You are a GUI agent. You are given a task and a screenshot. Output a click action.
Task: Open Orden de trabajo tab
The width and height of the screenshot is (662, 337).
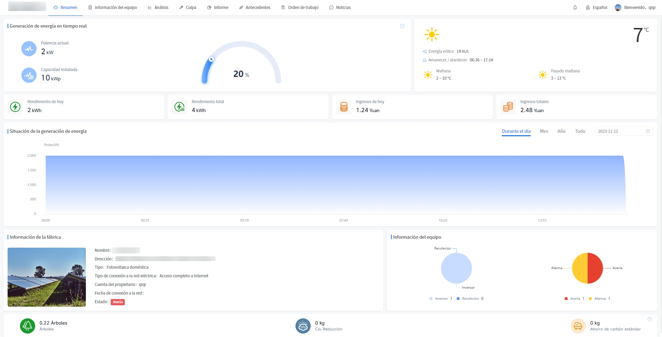pos(300,8)
